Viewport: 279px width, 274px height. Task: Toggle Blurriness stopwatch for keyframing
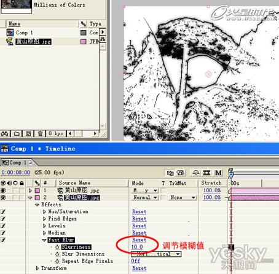tap(57, 247)
